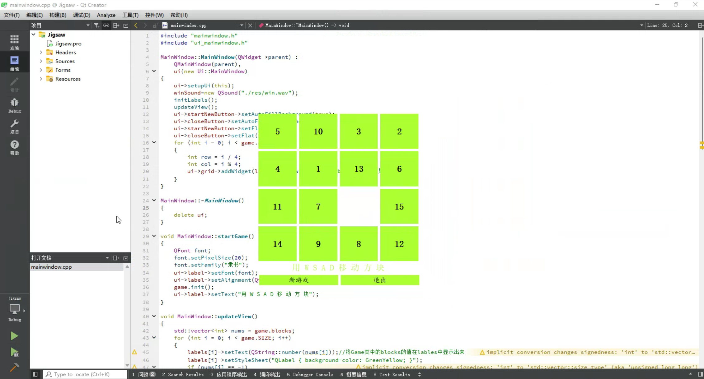The height and width of the screenshot is (379, 704).
Task: Switch to Debugger Console output pane
Action: coord(310,375)
